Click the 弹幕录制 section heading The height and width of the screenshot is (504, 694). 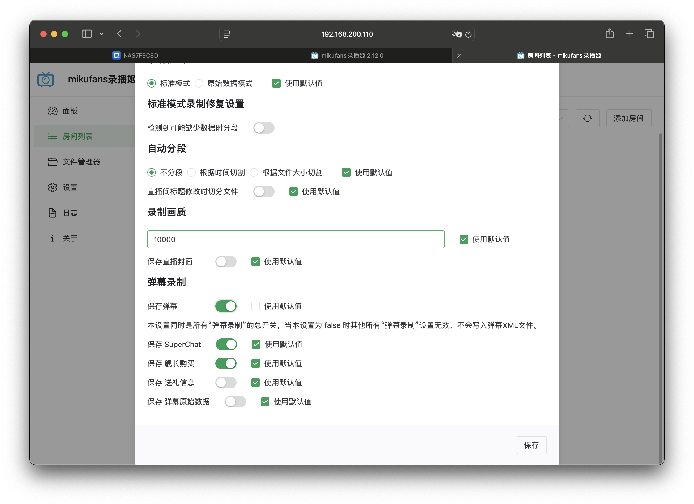click(166, 282)
